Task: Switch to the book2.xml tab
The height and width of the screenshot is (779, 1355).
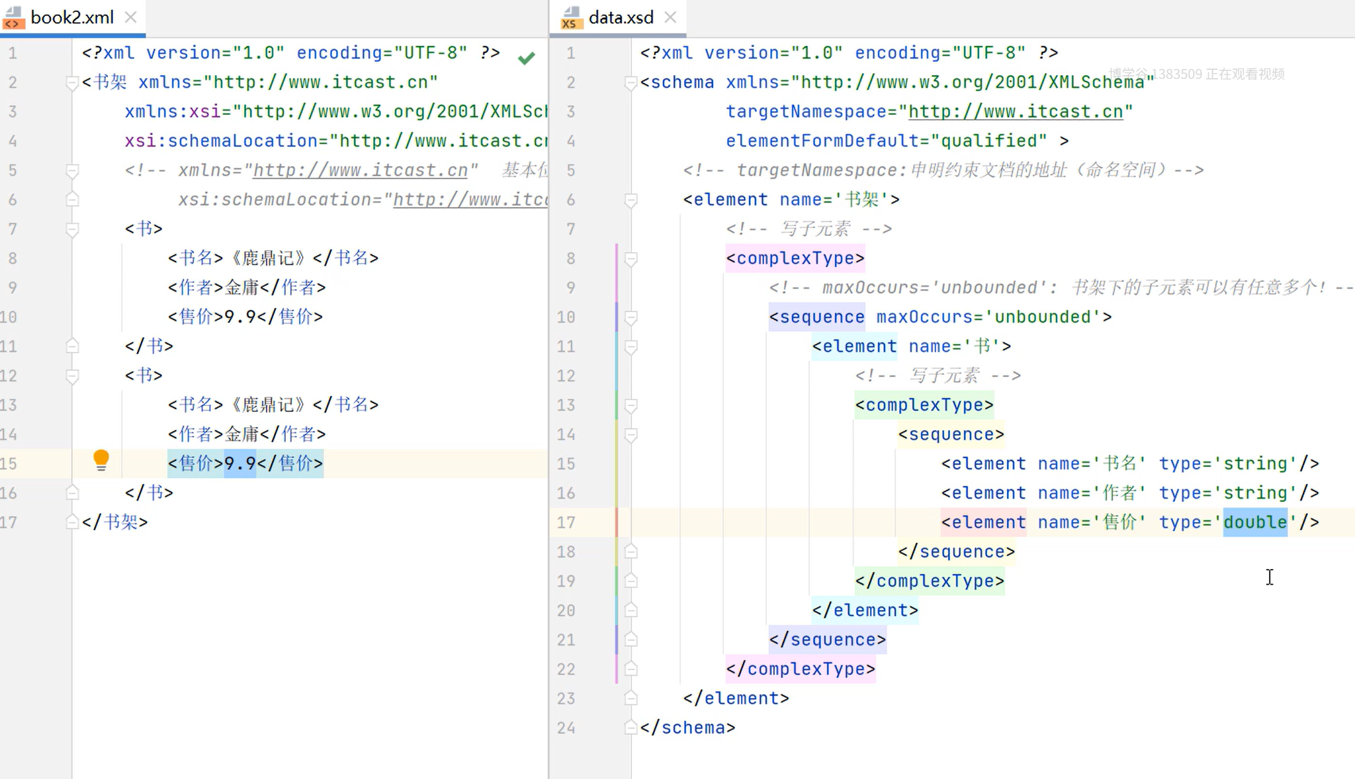Action: [x=72, y=17]
